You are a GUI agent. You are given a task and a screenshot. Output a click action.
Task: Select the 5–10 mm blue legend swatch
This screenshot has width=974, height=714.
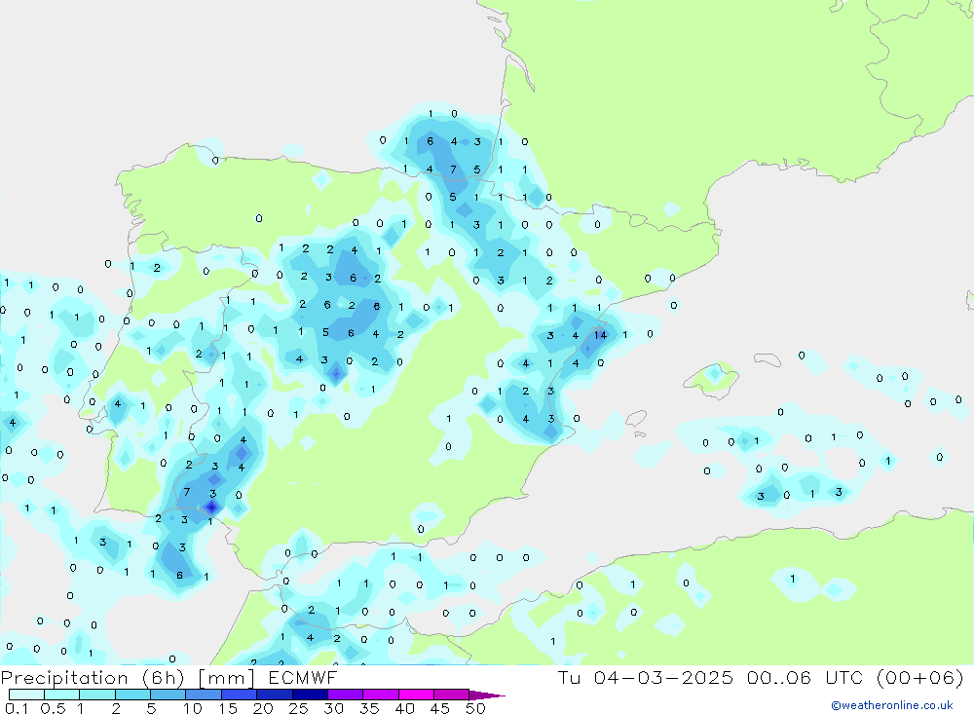click(169, 695)
